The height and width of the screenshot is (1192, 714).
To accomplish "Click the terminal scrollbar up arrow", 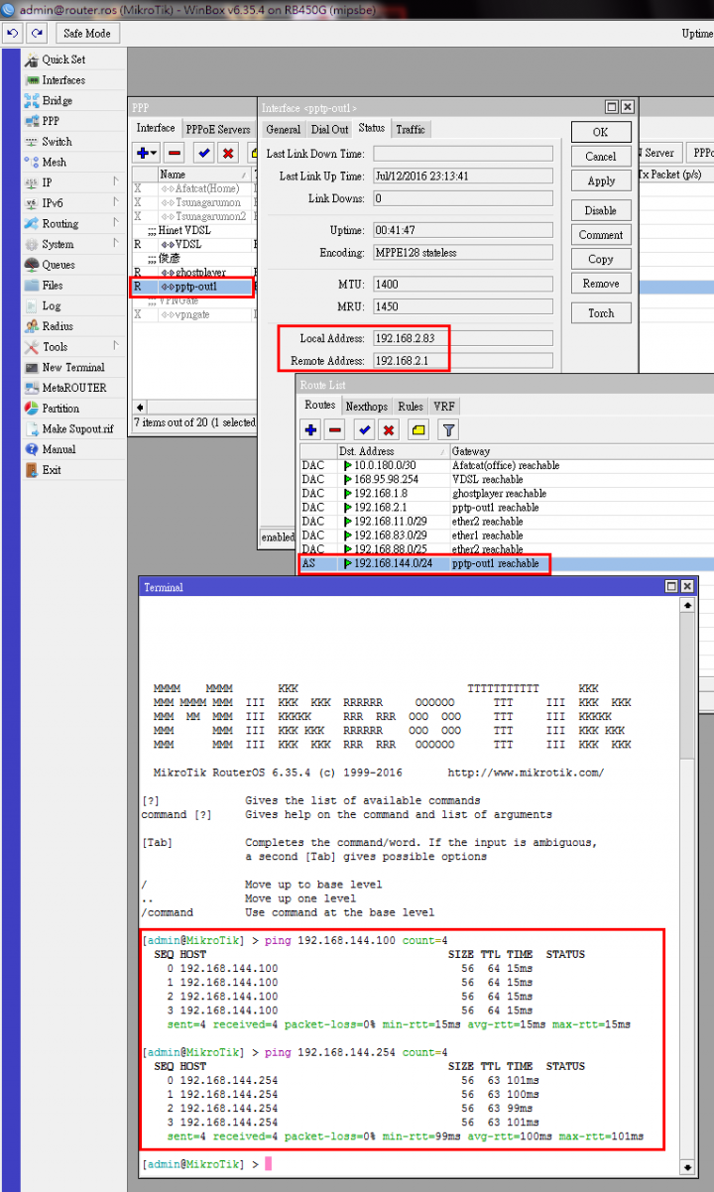I will 687,605.
